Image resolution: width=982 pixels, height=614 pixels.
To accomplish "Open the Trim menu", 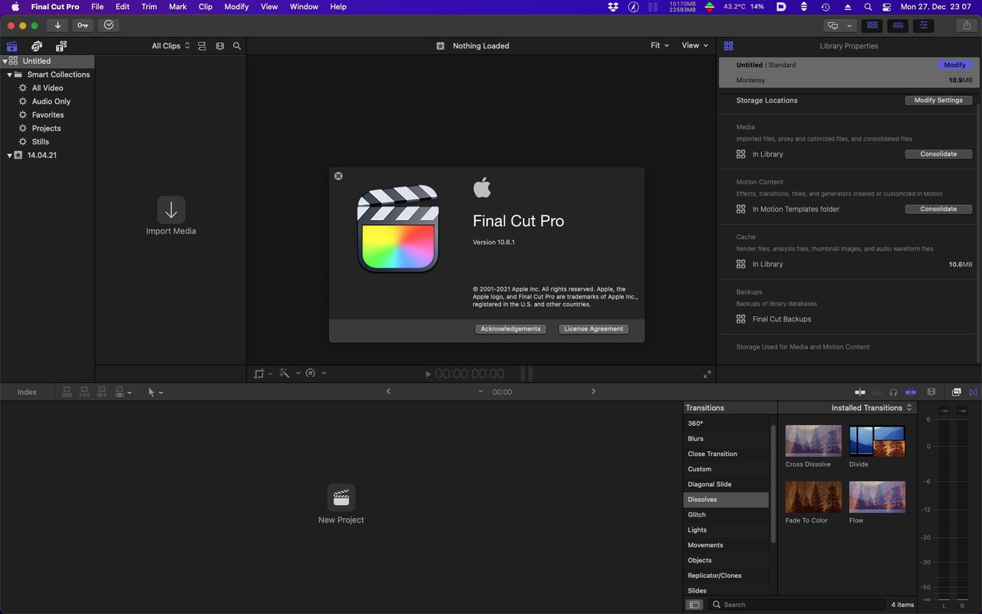I will tap(149, 7).
